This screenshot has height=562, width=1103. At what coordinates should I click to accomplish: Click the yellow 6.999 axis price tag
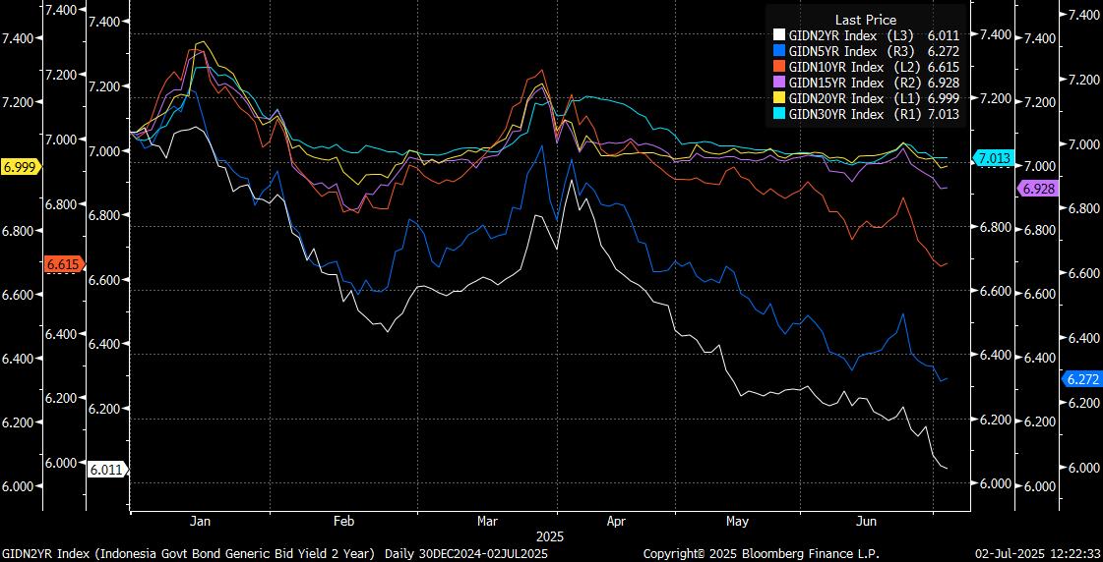click(20, 167)
